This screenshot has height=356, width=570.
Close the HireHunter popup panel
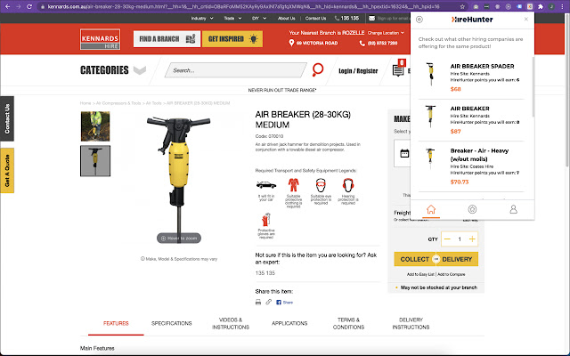pyautogui.click(x=525, y=20)
